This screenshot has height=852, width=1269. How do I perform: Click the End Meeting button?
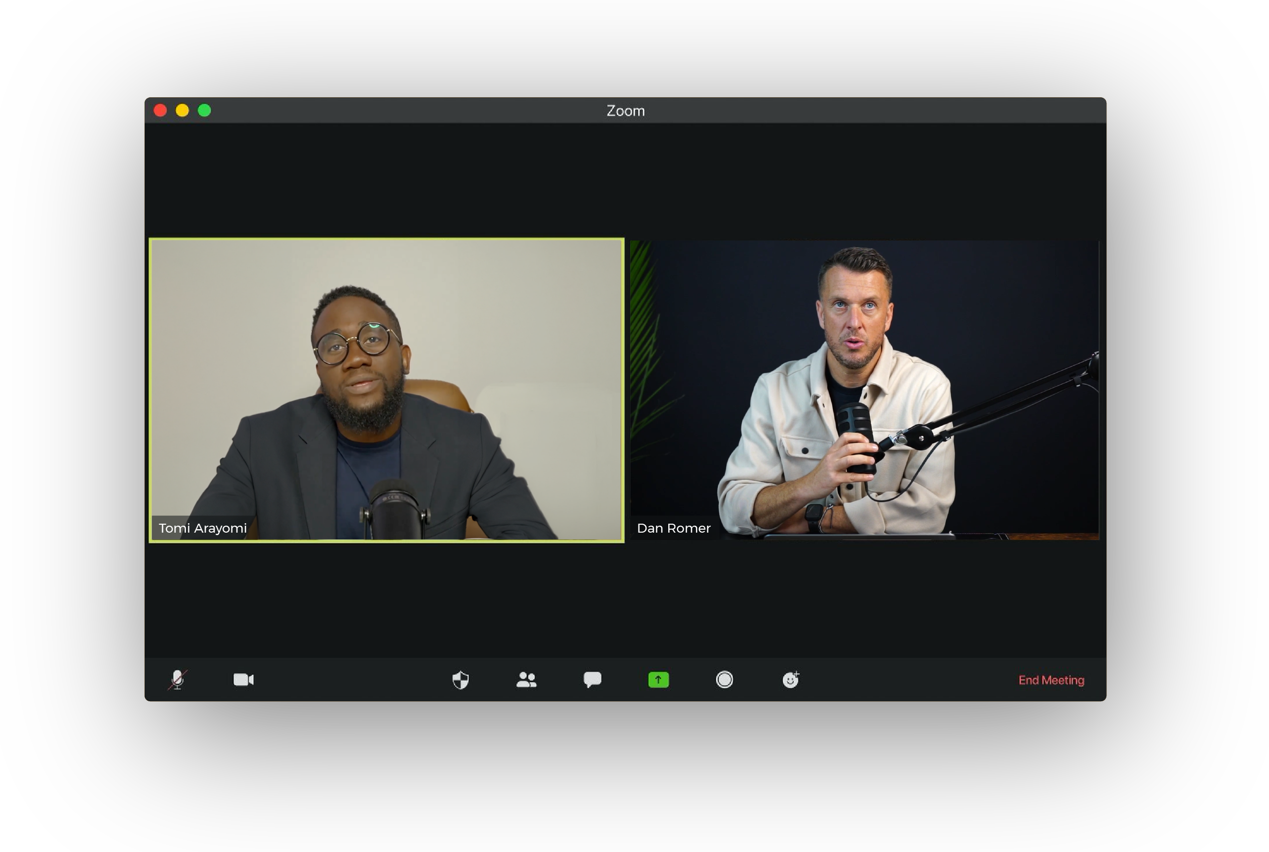(x=1051, y=680)
